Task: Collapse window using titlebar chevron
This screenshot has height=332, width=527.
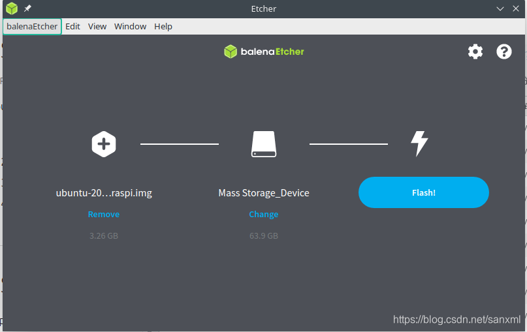Action: point(500,8)
